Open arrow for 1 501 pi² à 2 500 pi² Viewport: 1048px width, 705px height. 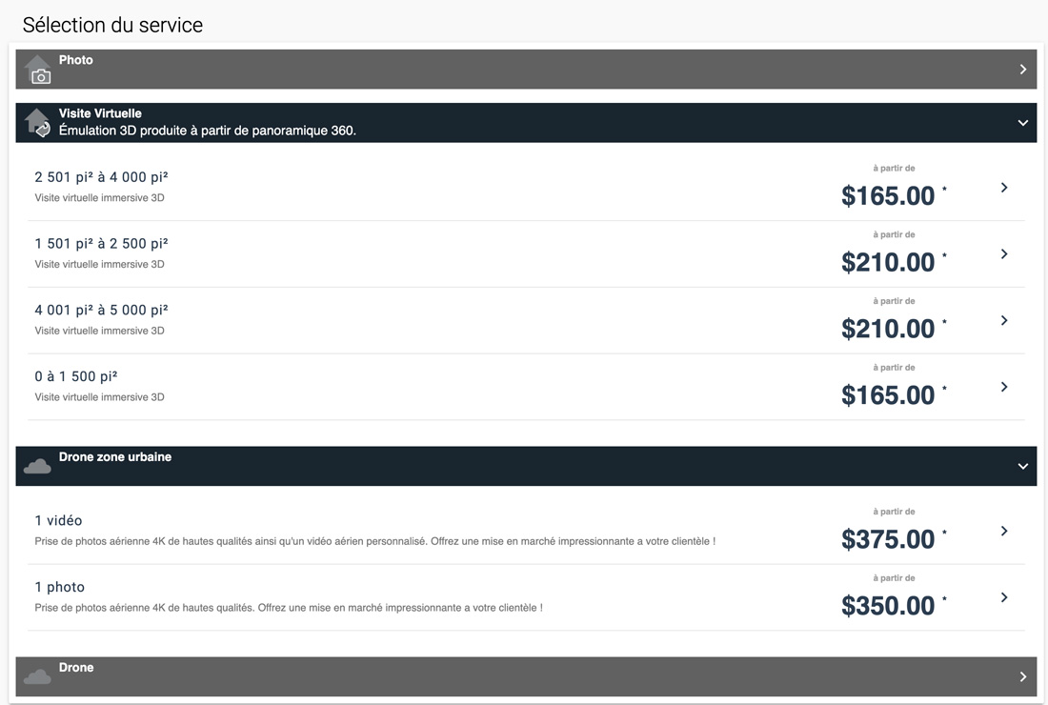(1004, 254)
